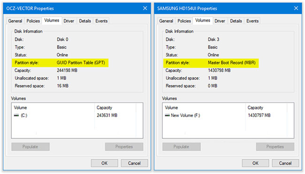The image size is (305, 174).
Task: Open the Events tab in SAMSUNG HD154UI Properties
Action: pyautogui.click(x=252, y=21)
